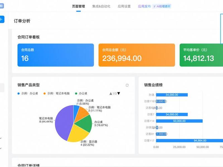The height and width of the screenshot is (167, 223).
Task: Click pie label 笔记本电脑 8 (44.44%)
Action: point(46,120)
